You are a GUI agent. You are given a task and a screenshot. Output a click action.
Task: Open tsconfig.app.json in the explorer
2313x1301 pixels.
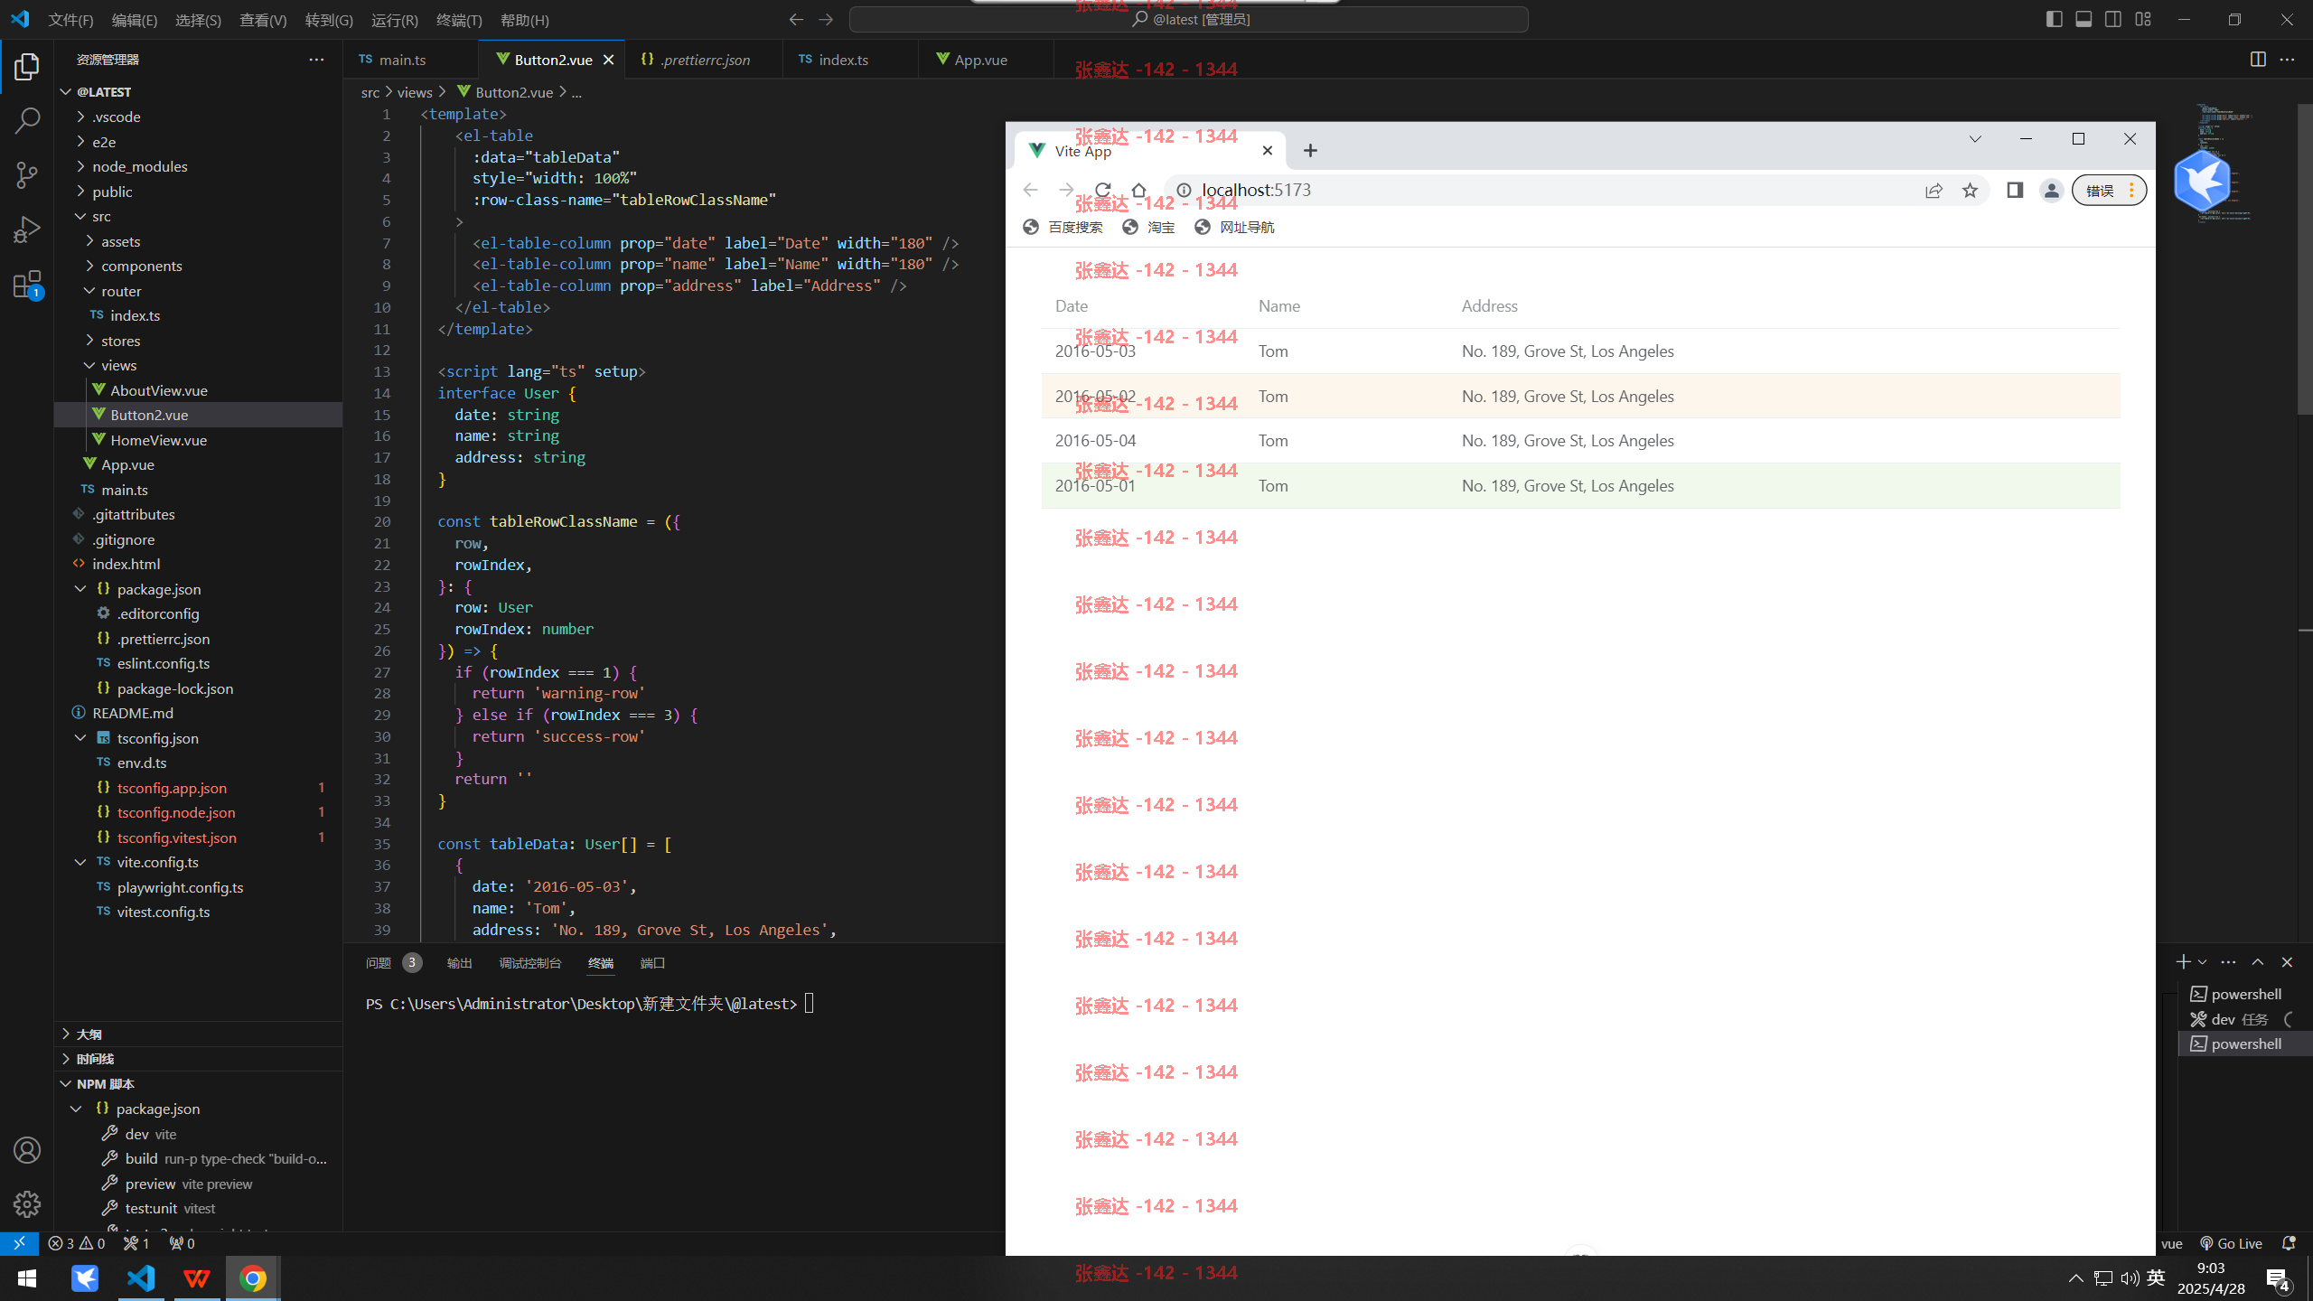[x=172, y=788]
